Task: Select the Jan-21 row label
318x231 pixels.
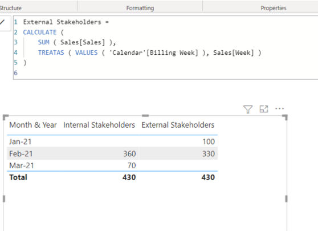Action: coord(21,141)
